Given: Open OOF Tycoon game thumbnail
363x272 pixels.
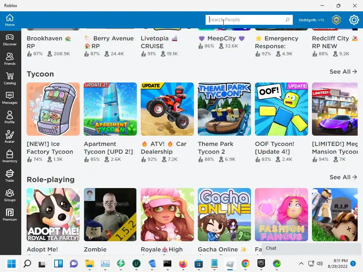Looking at the screenshot, I should [x=281, y=109].
